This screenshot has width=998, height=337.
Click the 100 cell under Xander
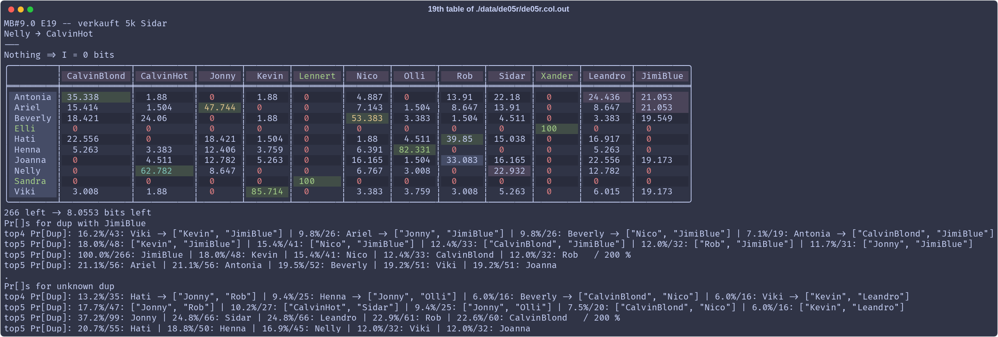click(x=549, y=129)
